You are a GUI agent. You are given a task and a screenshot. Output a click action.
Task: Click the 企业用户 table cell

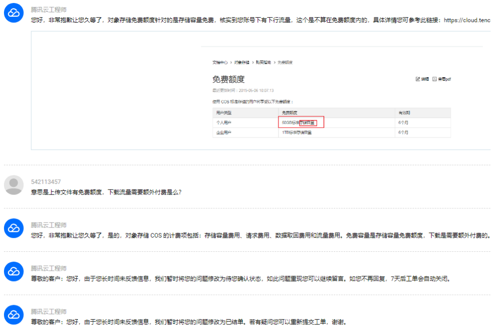click(x=224, y=133)
